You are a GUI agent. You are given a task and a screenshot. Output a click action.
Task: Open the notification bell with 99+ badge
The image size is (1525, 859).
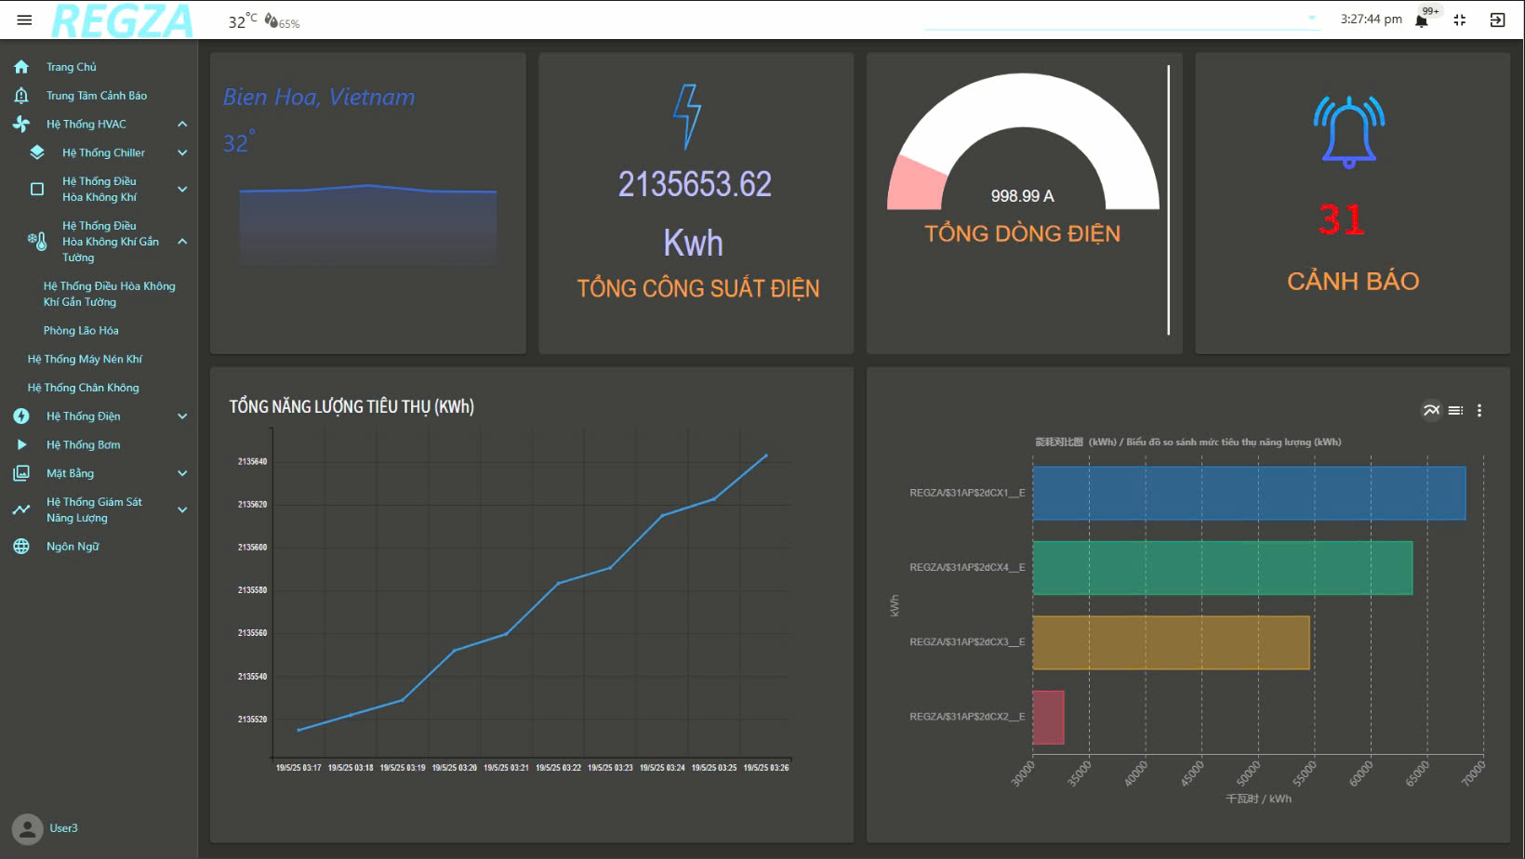(x=1422, y=20)
